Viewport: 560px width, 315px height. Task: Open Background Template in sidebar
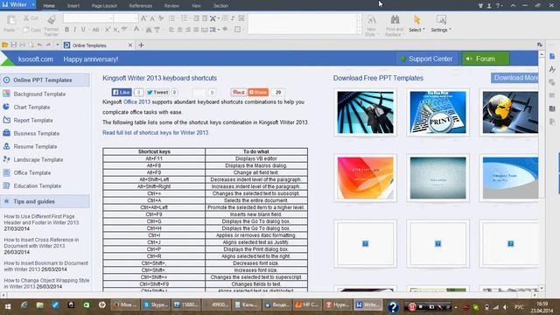(x=39, y=94)
